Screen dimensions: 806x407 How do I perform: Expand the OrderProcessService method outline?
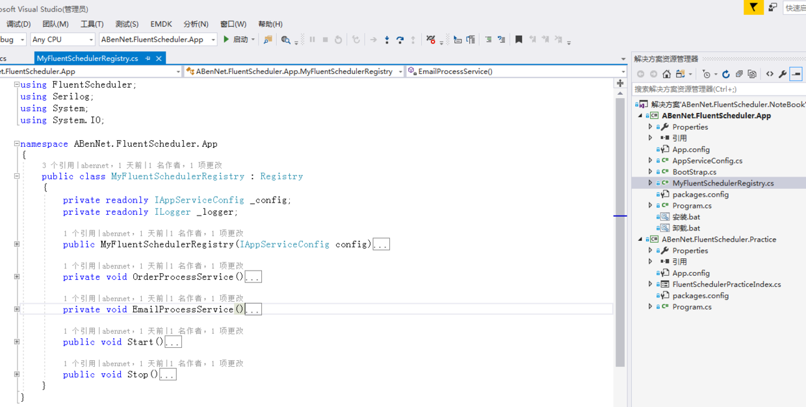17,277
